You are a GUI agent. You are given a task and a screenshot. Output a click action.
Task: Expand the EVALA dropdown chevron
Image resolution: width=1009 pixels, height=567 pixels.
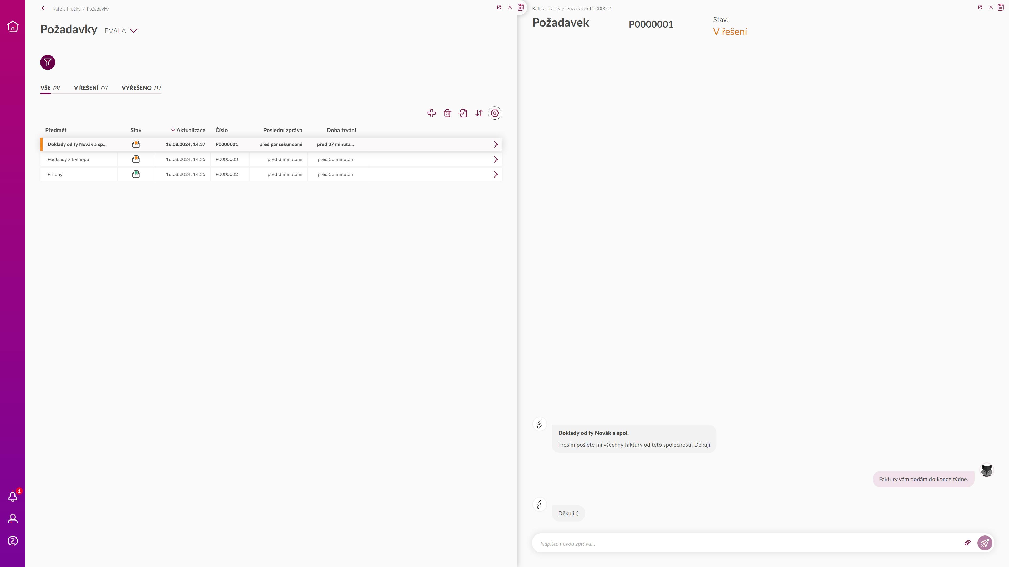pyautogui.click(x=134, y=31)
